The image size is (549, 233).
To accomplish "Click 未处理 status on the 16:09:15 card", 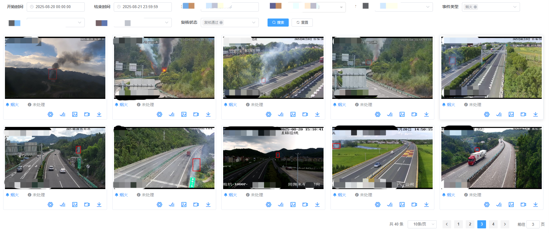I will [x=39, y=105].
